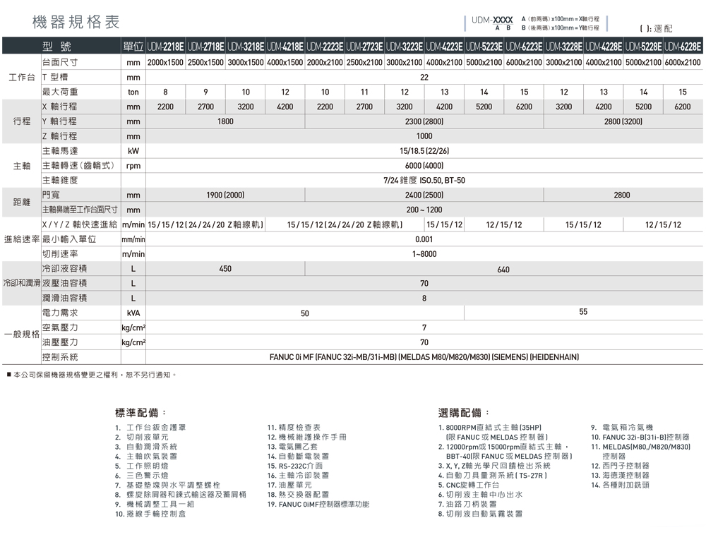Image resolution: width=706 pixels, height=542 pixels.
Task: Click the T-slot value 22
Action: click(x=424, y=78)
